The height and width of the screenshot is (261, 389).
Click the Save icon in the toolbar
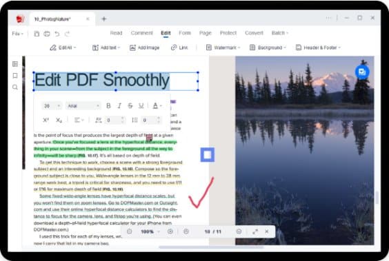[37, 34]
